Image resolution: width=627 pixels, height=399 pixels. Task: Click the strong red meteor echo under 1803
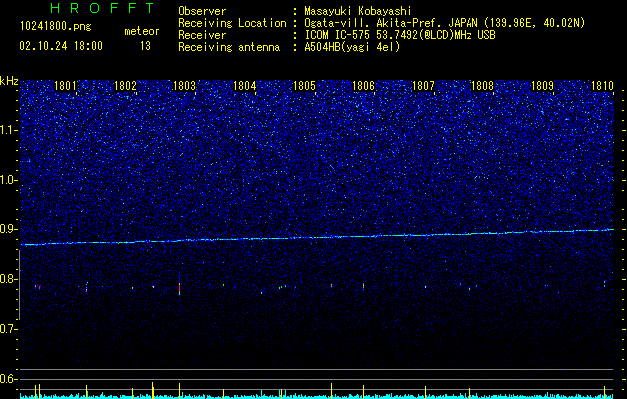click(x=180, y=288)
